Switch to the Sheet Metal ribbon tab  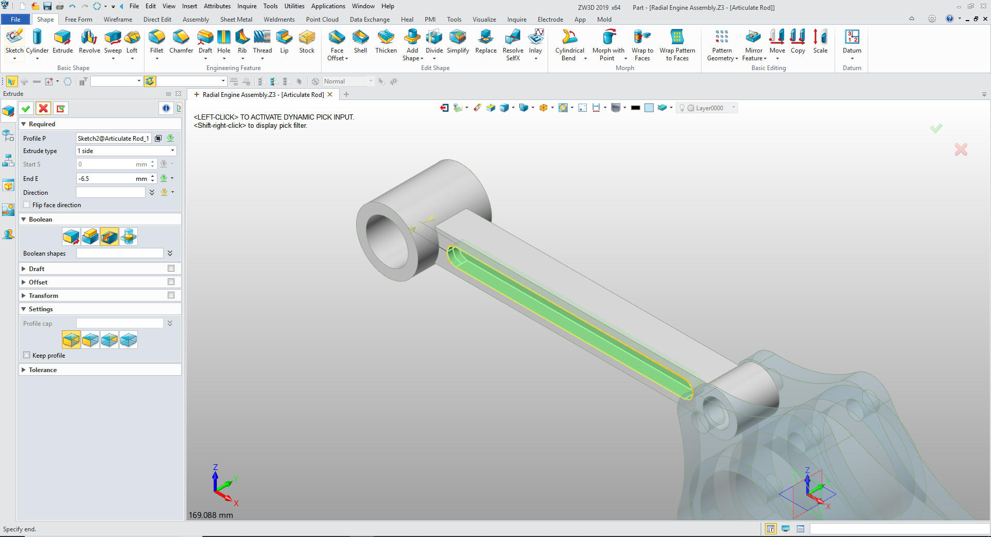point(236,20)
